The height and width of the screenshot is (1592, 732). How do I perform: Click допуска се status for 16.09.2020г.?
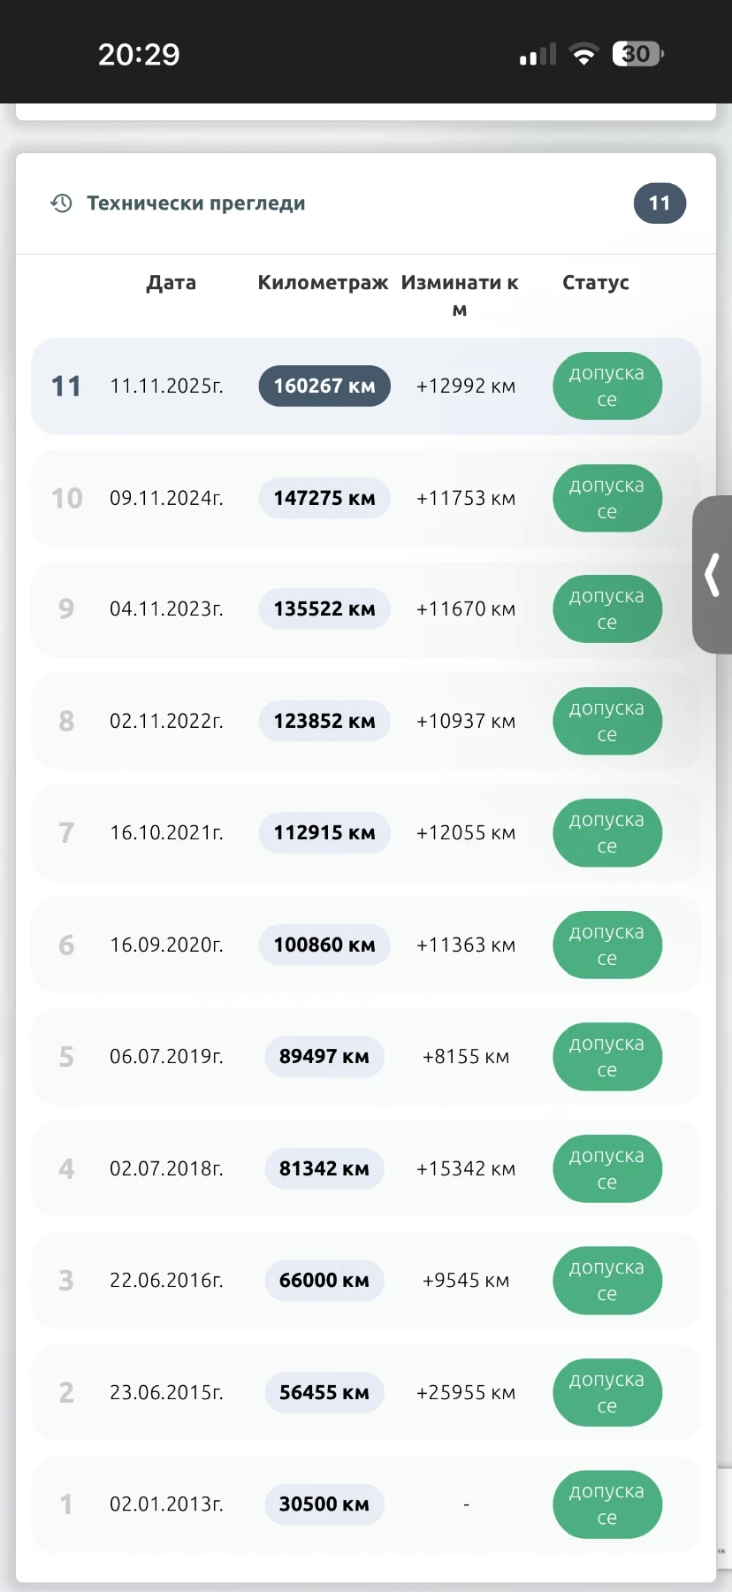(607, 945)
